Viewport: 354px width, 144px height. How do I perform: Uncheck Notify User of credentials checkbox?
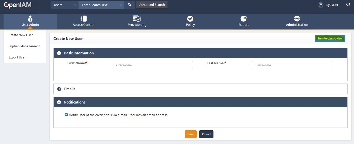(67, 115)
